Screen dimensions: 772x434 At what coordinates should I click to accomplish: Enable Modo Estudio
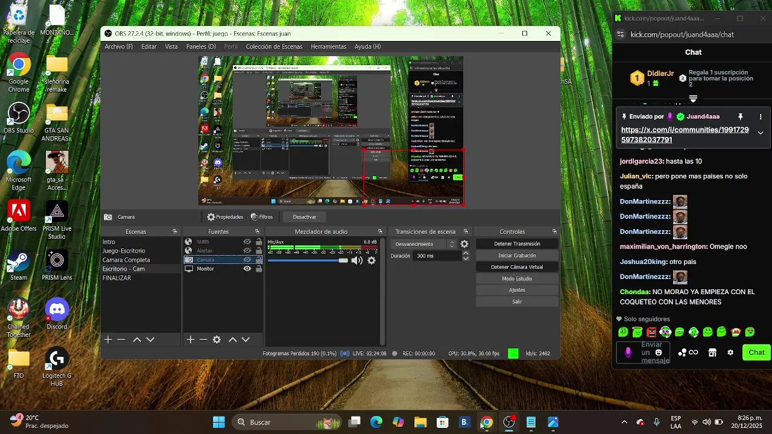pos(517,278)
